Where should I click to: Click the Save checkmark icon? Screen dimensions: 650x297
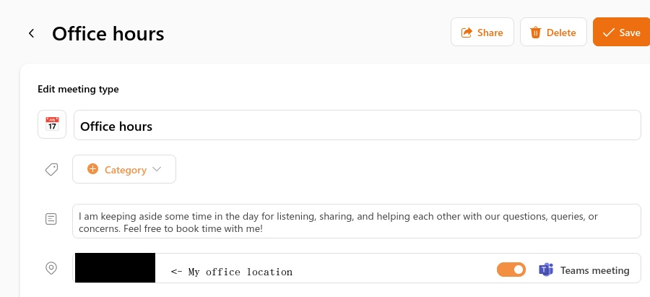(x=608, y=33)
